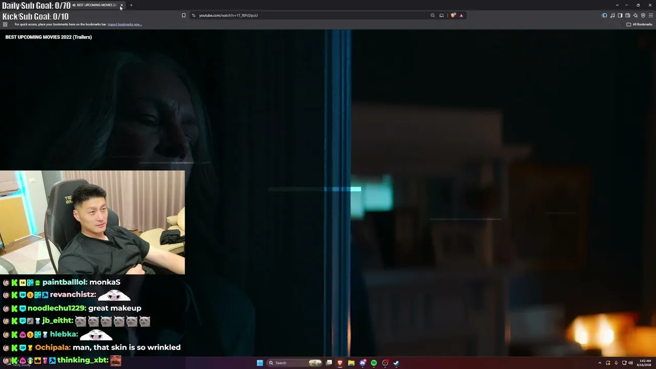This screenshot has height=369, width=656.
Task: Click the microphone tray icon
Action: (616, 363)
